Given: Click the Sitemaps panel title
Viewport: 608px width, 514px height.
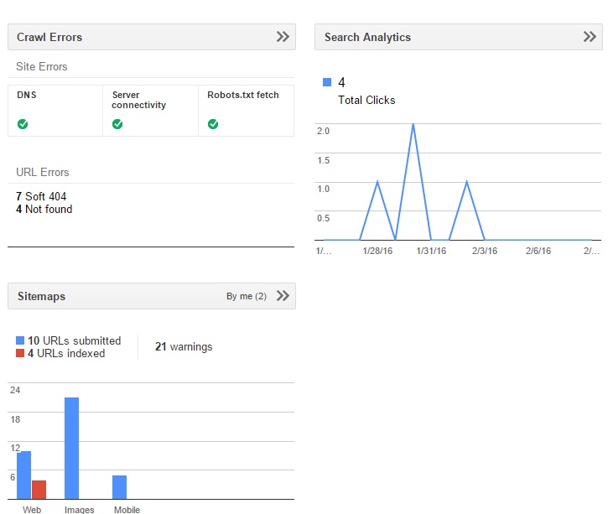Looking at the screenshot, I should 41,296.
